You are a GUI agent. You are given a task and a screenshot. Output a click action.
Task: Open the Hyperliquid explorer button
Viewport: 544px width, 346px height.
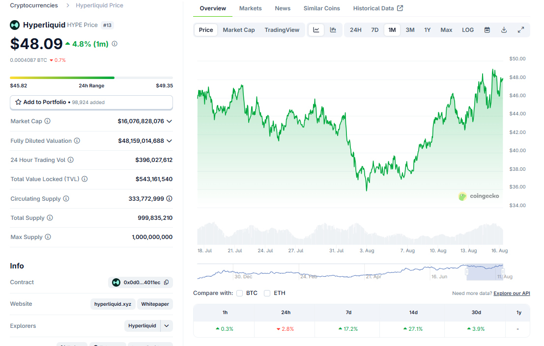[x=142, y=325]
